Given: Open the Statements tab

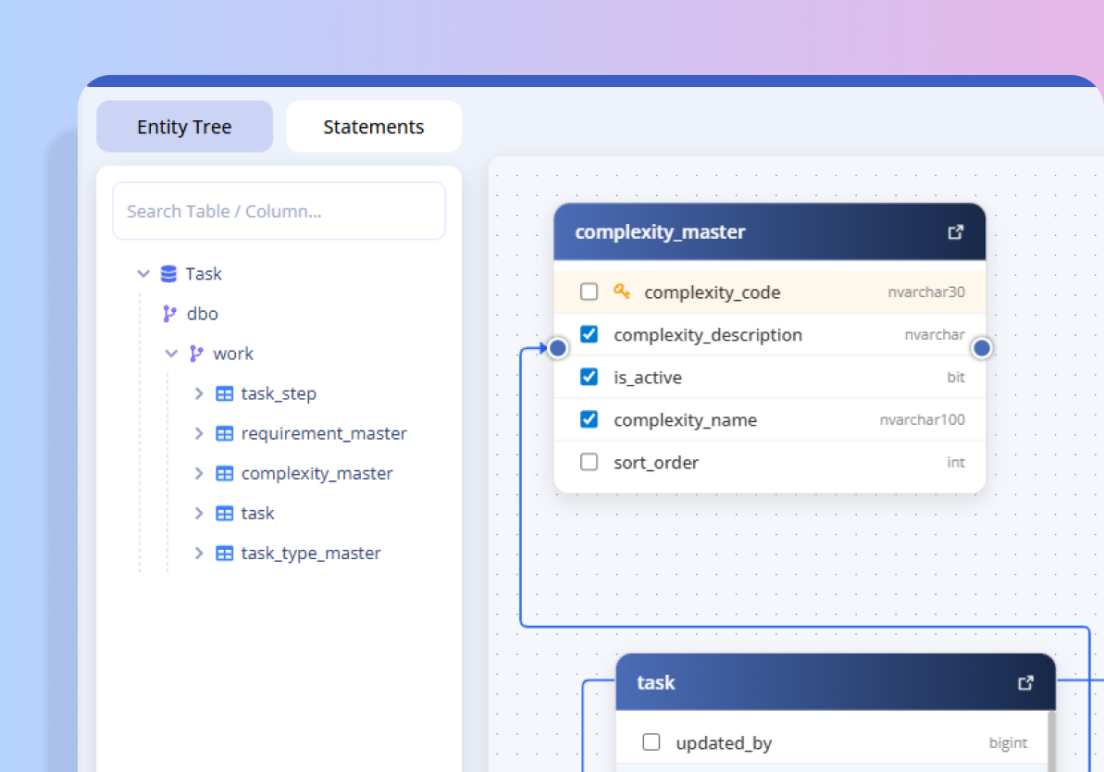Looking at the screenshot, I should coord(374,127).
